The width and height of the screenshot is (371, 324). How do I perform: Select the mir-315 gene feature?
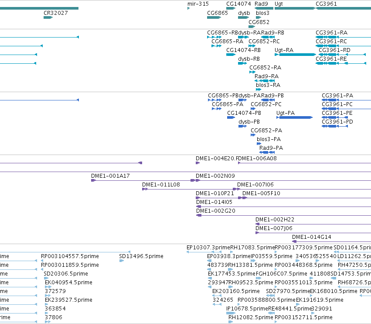tap(189, 8)
